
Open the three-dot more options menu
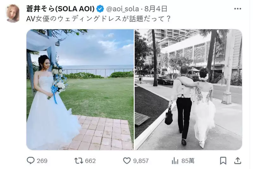tap(238, 9)
